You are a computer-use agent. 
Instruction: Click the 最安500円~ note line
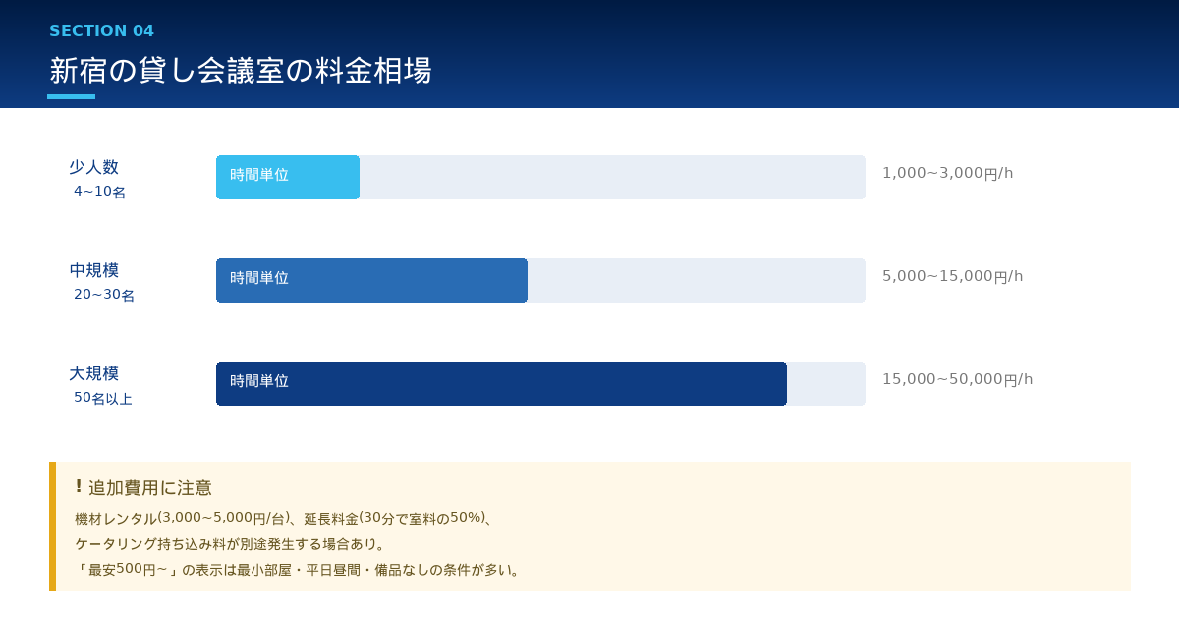coord(299,569)
